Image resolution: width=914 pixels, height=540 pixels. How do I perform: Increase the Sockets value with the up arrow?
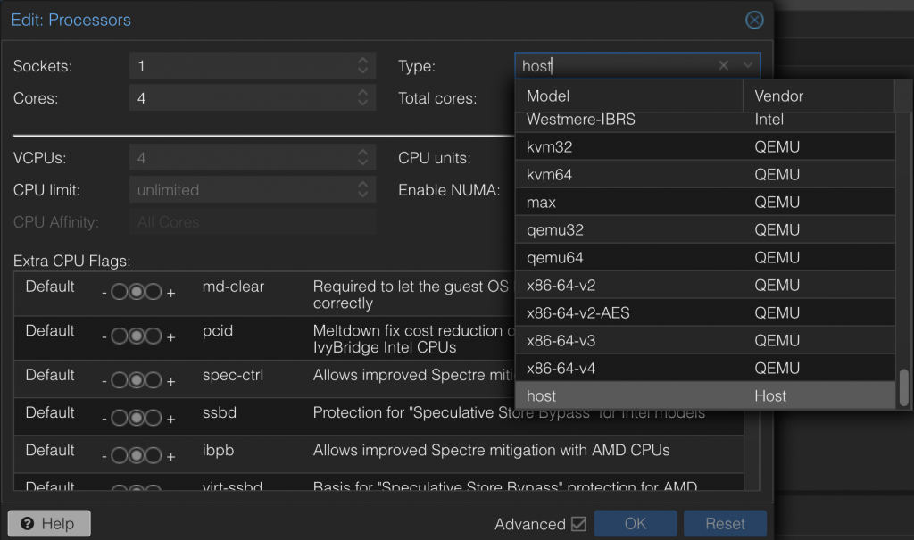(362, 62)
